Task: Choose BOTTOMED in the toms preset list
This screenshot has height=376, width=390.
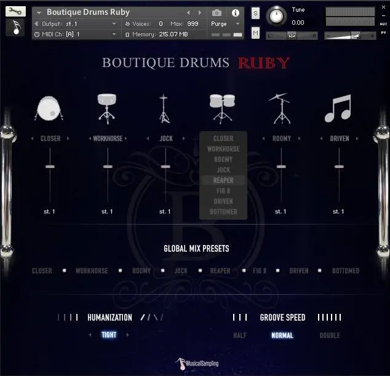Action: 223,212
